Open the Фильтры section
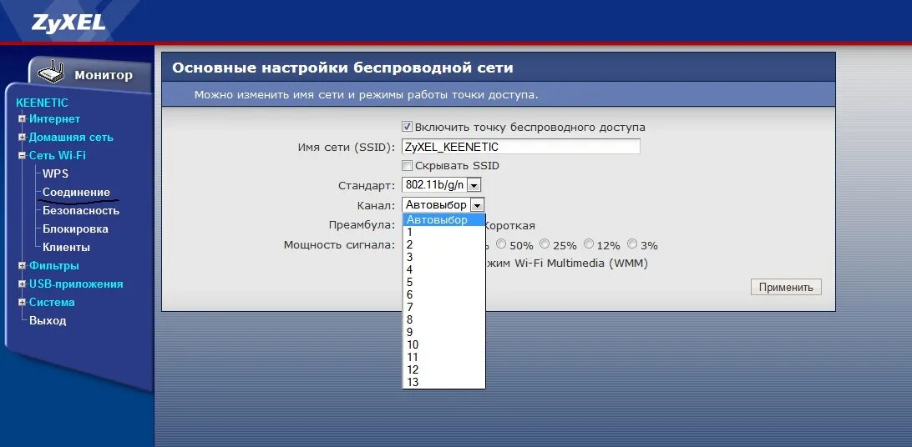This screenshot has height=447, width=912. coord(54,266)
